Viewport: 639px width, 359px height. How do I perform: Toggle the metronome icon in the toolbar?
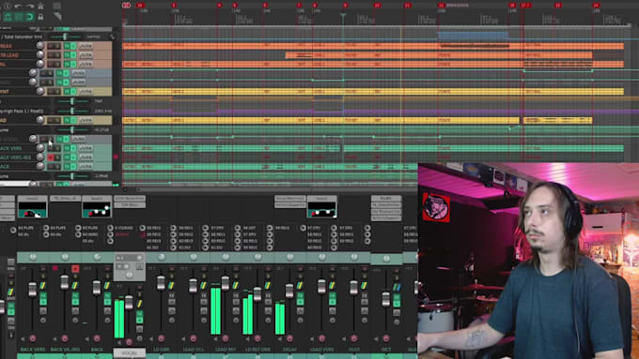[x=40, y=6]
